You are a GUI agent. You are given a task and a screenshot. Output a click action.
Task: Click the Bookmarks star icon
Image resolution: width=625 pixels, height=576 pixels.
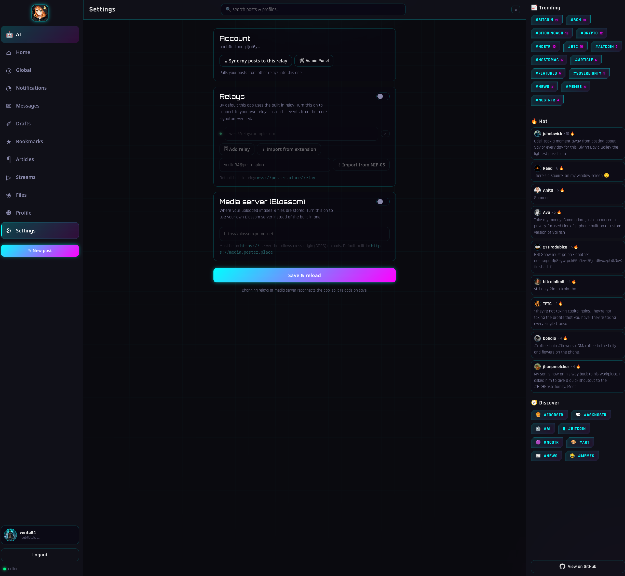tap(9, 141)
